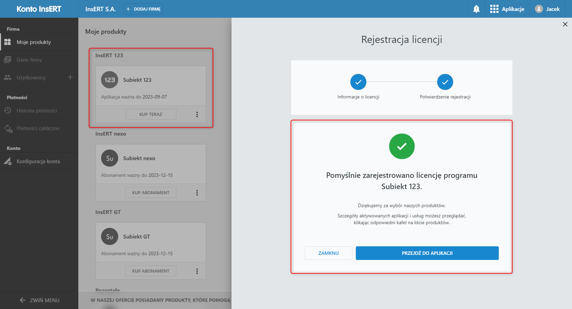This screenshot has width=572, height=309.
Task: Click the 'Dziękujemy za wybór naszych produktów' text
Action: click(x=402, y=205)
